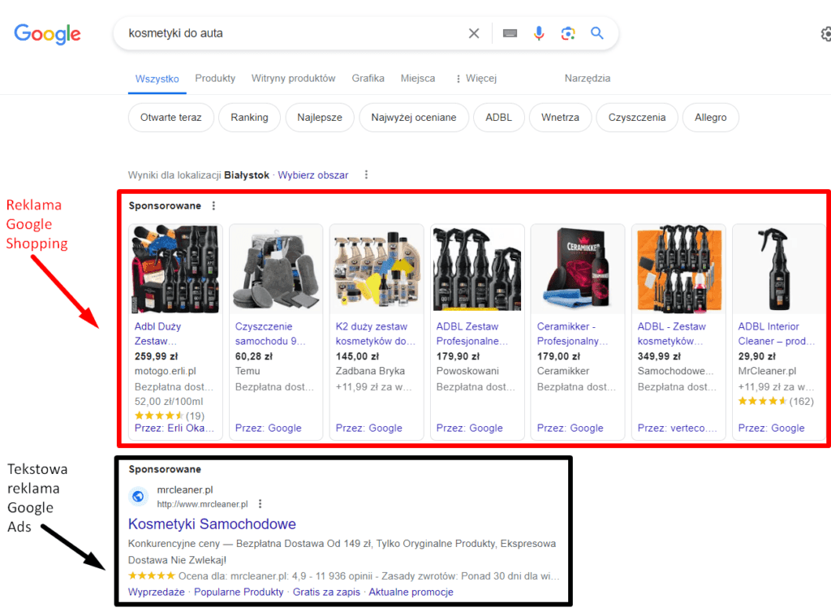Screen dimensions: 831x612
Task: Open the Aktualne promocje sitelink
Action: click(x=411, y=593)
